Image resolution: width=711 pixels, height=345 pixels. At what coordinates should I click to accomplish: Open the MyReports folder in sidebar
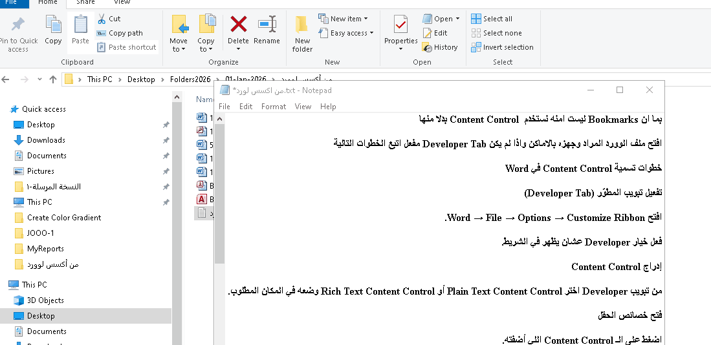(x=45, y=249)
